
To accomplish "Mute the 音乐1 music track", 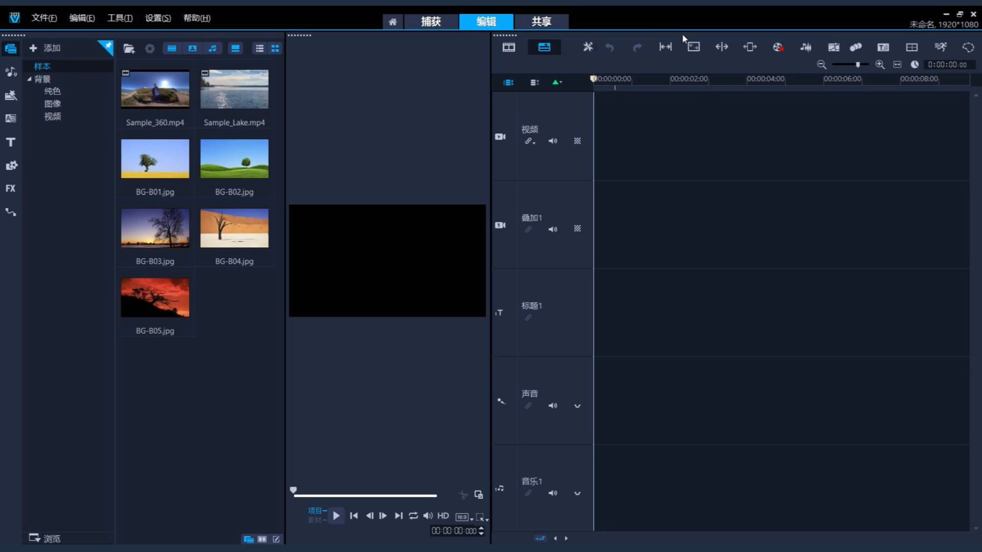I will click(x=553, y=493).
